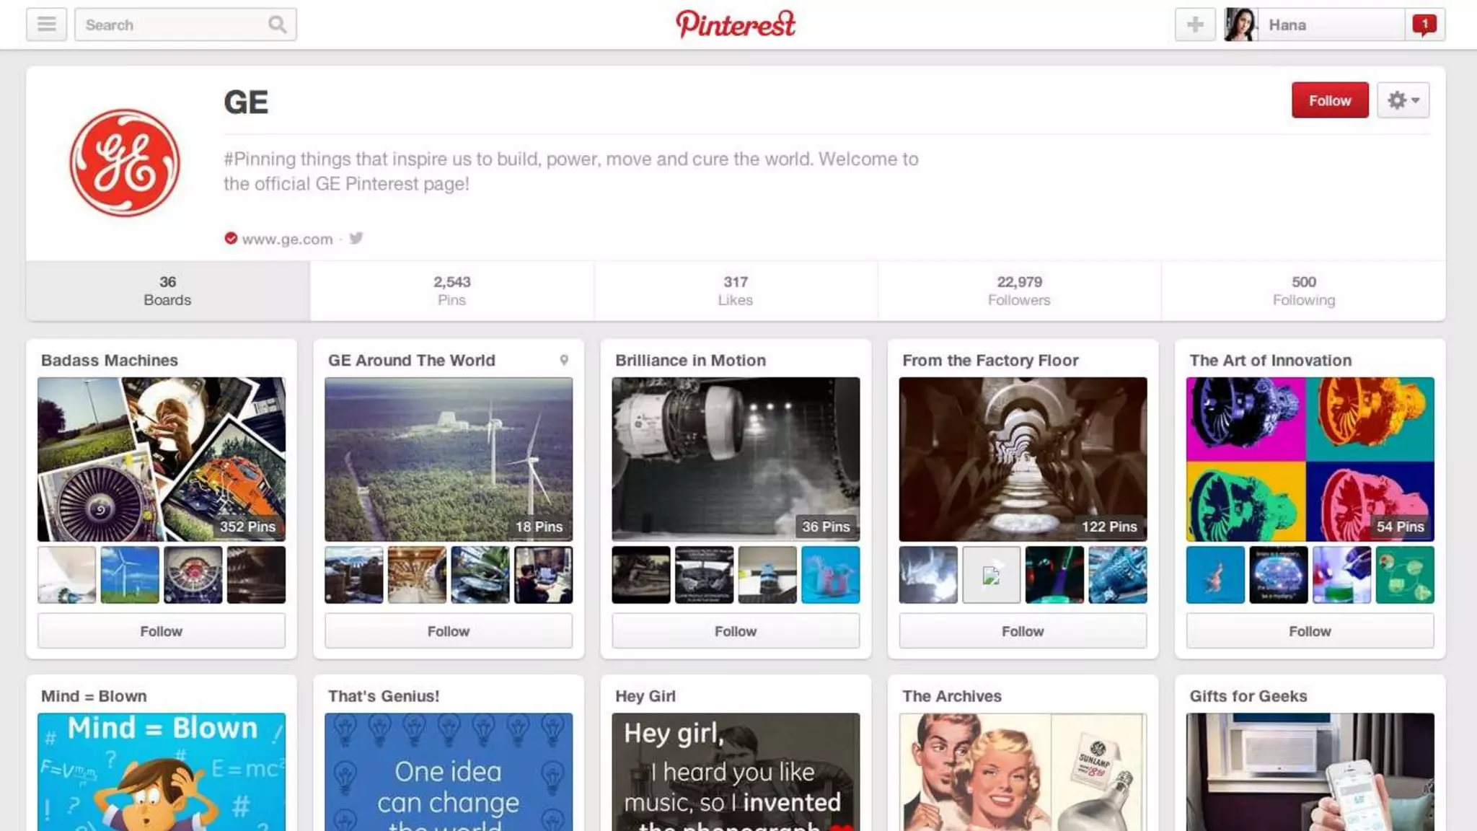This screenshot has width=1477, height=831.
Task: Follow the Badass Machines board
Action: click(x=162, y=631)
